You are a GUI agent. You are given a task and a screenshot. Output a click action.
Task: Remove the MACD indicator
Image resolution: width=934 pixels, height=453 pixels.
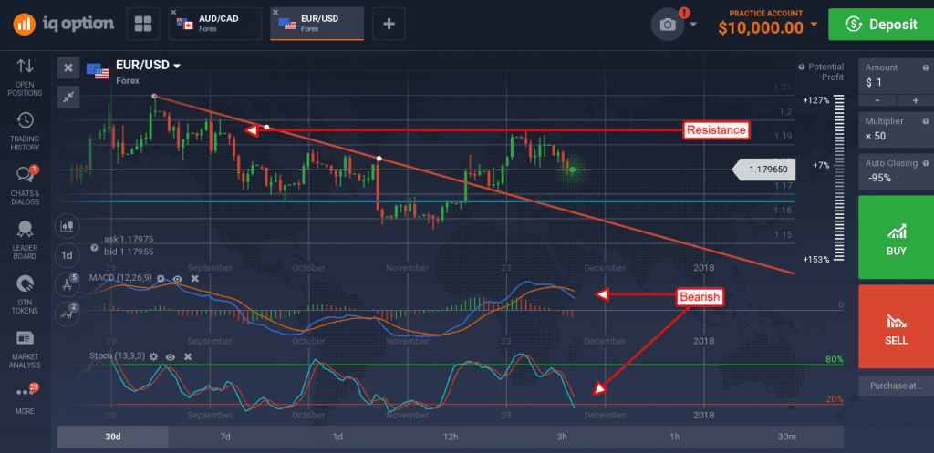coord(194,278)
